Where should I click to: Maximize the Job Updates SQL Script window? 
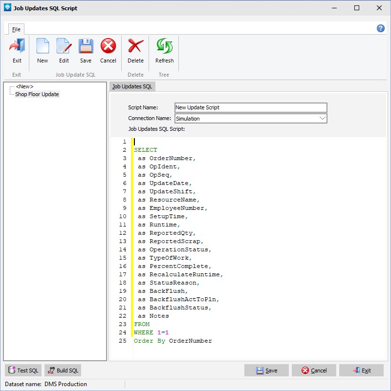click(x=357, y=8)
